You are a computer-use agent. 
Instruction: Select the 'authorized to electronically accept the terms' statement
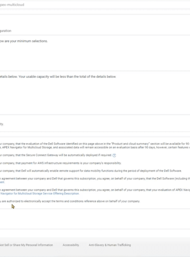[x=70, y=201]
